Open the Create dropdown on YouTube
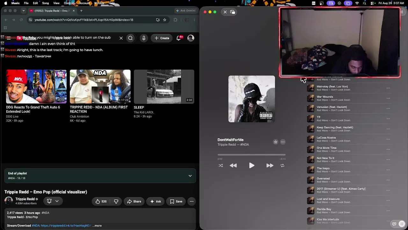Viewport: 408px width, 230px height. (162, 38)
